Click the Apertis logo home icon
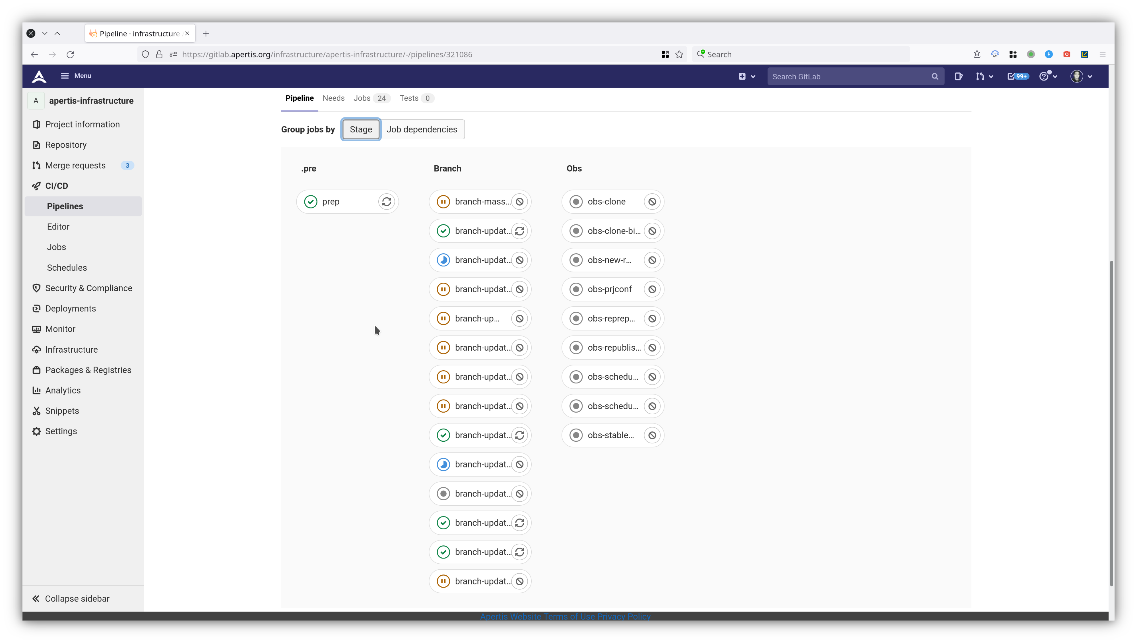1137x643 pixels. pos(39,77)
